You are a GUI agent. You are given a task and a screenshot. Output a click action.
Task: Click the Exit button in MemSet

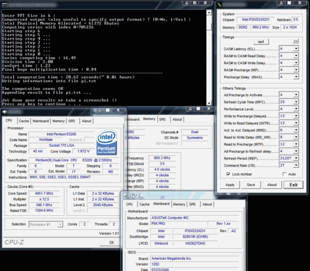tap(293, 185)
